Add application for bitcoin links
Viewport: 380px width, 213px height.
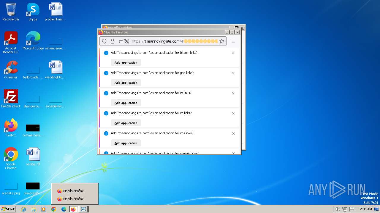[x=126, y=62]
